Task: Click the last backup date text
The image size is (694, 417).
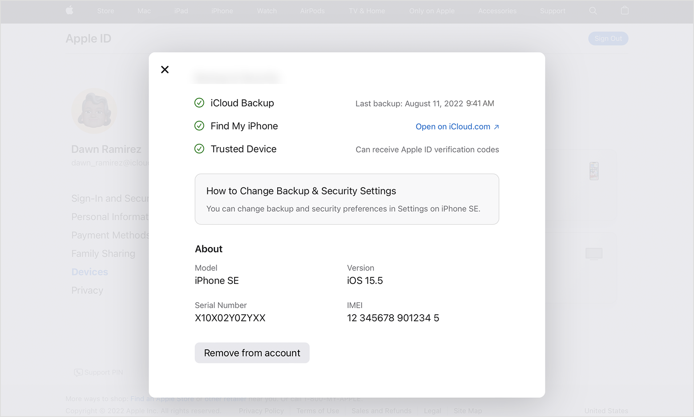Action: (x=425, y=104)
